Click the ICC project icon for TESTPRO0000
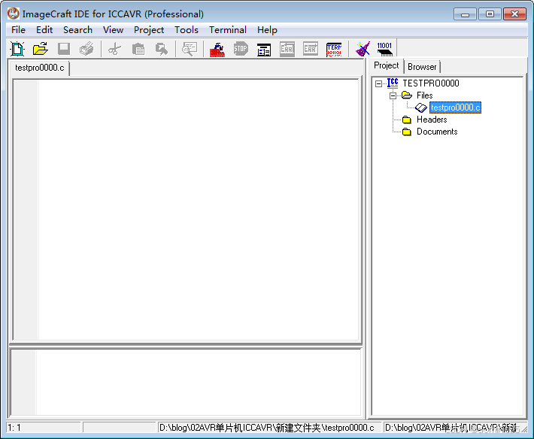 tap(393, 83)
